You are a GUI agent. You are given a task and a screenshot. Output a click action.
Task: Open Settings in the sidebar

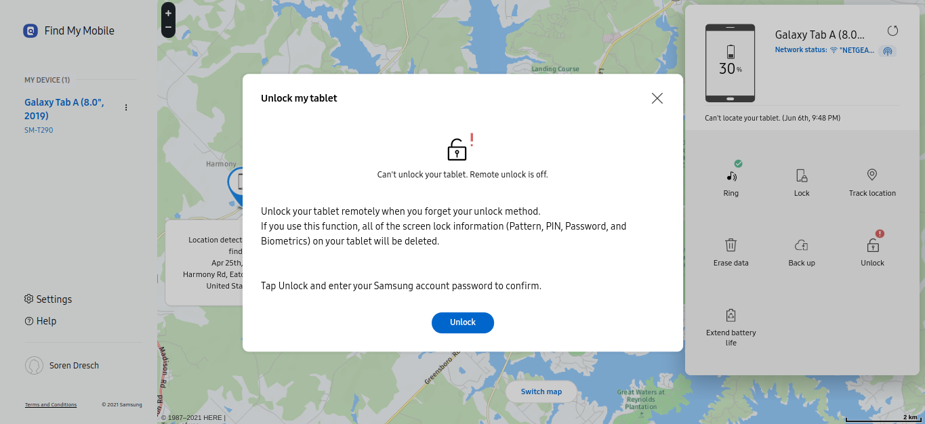(48, 299)
